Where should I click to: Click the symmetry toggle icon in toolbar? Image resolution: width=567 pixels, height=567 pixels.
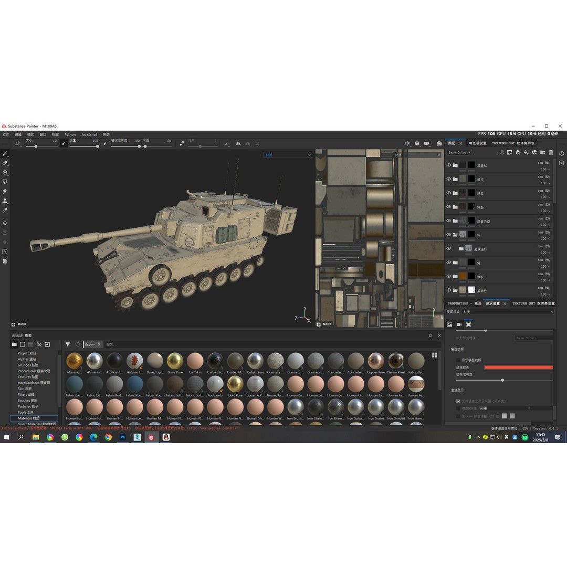pyautogui.click(x=238, y=143)
